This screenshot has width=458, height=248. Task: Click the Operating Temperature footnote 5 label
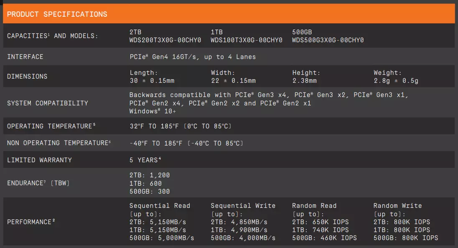pos(51,126)
